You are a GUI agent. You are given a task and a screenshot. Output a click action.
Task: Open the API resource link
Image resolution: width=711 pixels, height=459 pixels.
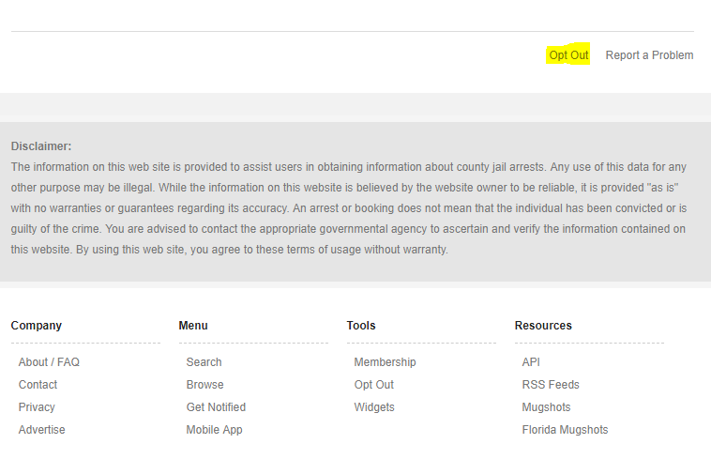point(531,362)
